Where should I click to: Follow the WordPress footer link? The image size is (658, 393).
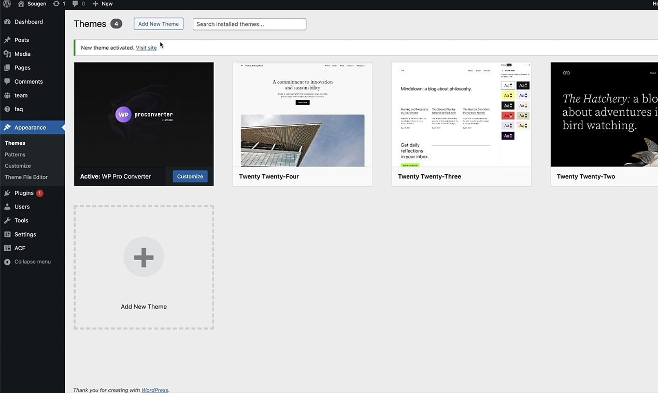tap(155, 390)
